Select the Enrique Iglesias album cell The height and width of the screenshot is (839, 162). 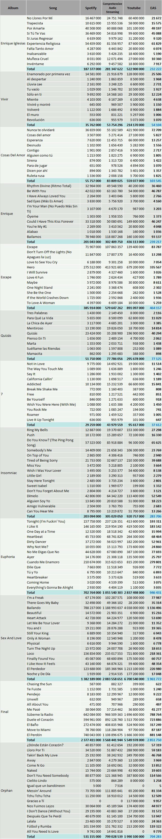pos(13,43)
